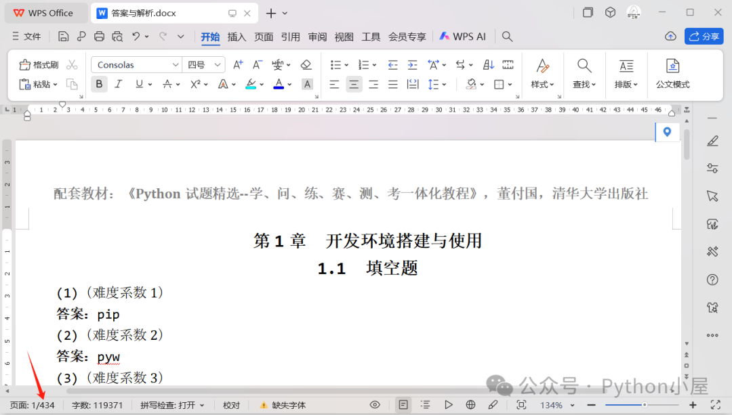Click the Clear formatting eraser icon

tap(306, 65)
